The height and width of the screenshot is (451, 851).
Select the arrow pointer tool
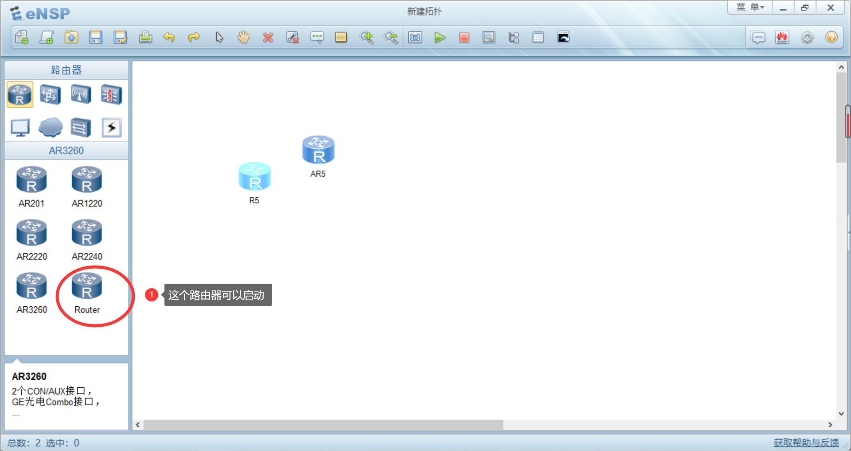pos(219,37)
